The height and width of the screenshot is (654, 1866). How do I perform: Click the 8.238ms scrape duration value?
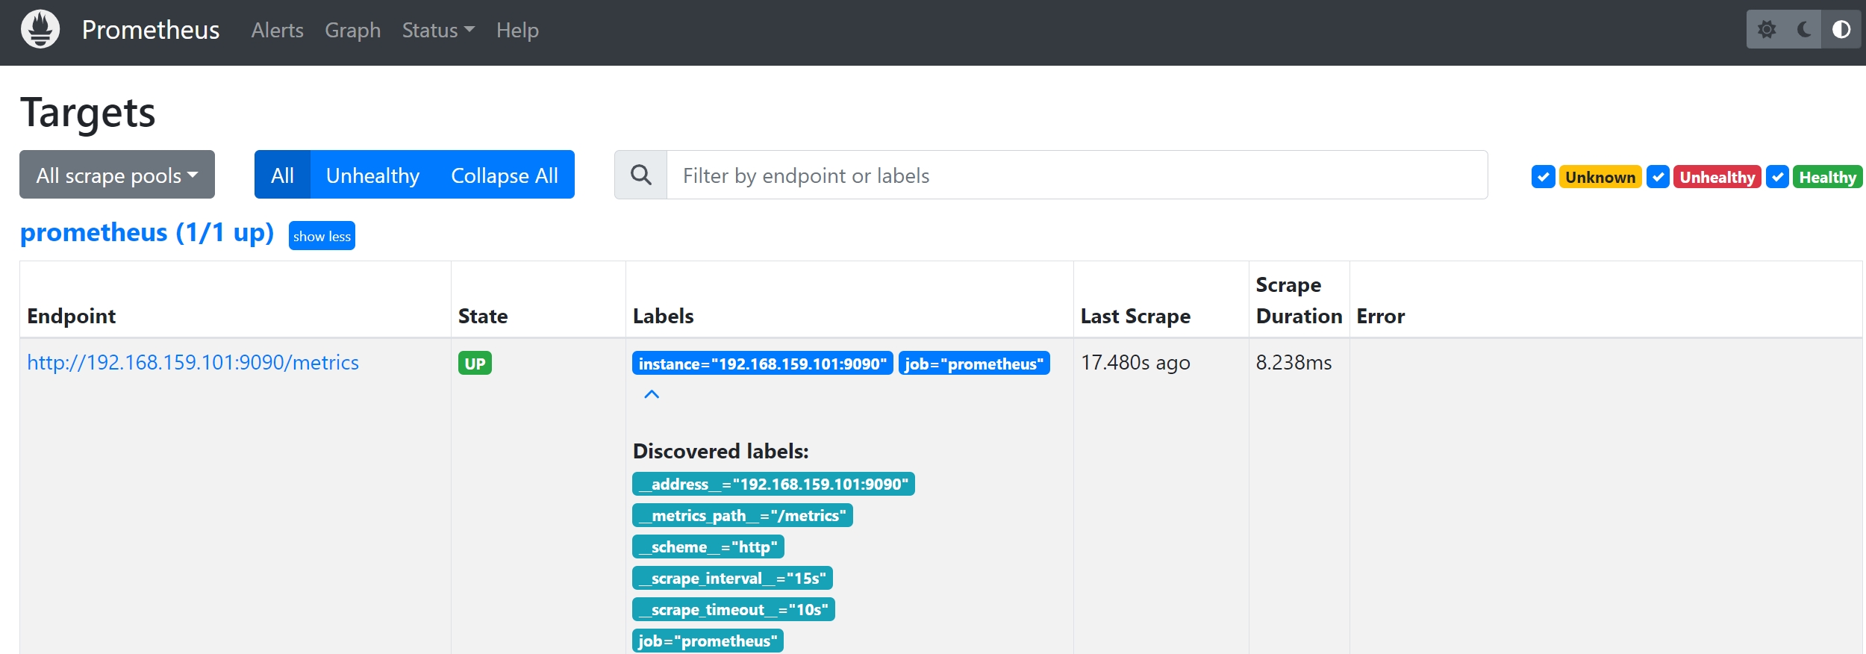tap(1294, 363)
